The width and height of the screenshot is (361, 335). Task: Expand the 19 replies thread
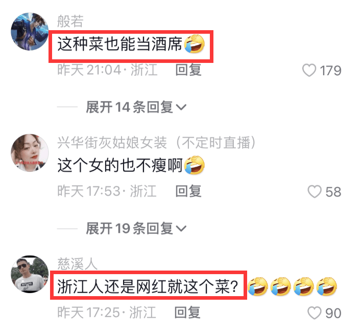click(x=136, y=229)
